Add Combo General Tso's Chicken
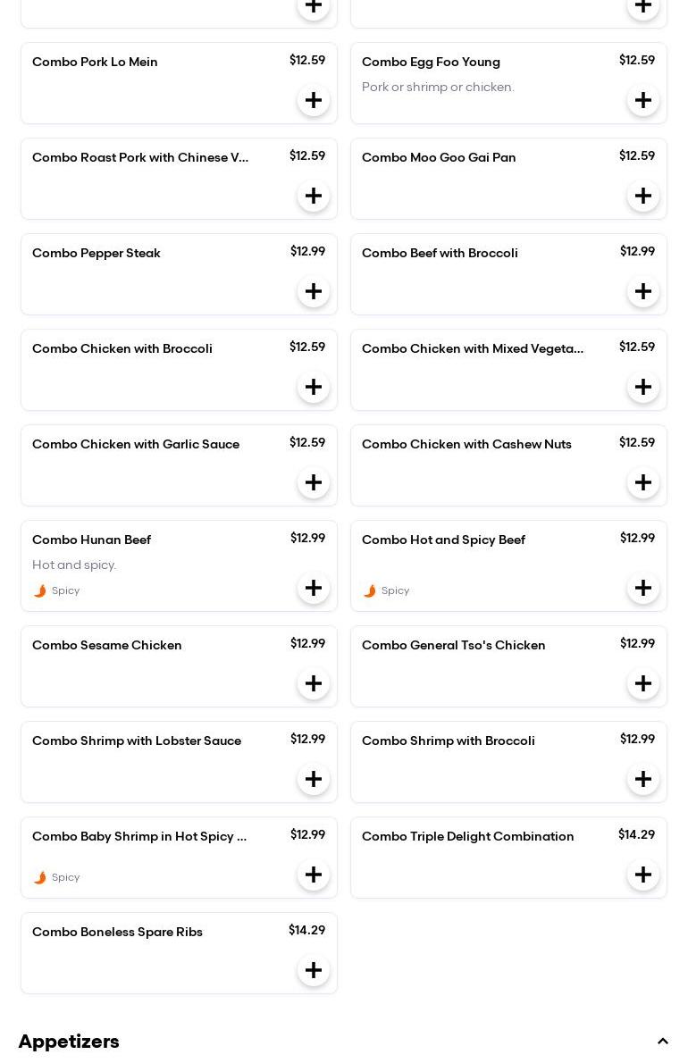Screen dimensions: 688x1063 click(x=643, y=683)
